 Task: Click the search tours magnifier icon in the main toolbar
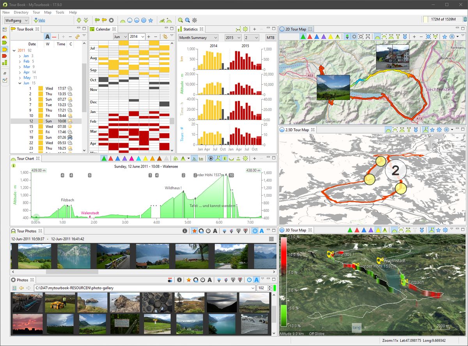181,20
